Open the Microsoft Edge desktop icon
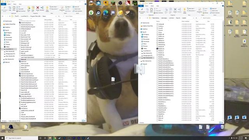 (105, 14)
